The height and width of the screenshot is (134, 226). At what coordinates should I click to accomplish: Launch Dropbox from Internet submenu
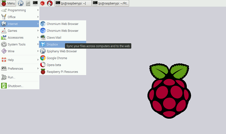click(x=63, y=44)
